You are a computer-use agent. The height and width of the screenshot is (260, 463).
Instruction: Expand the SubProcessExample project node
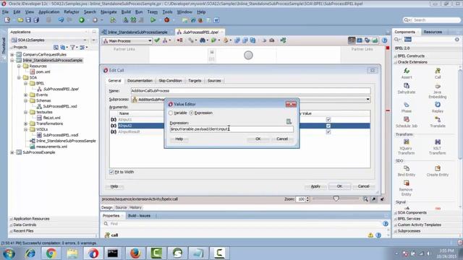click(x=12, y=152)
